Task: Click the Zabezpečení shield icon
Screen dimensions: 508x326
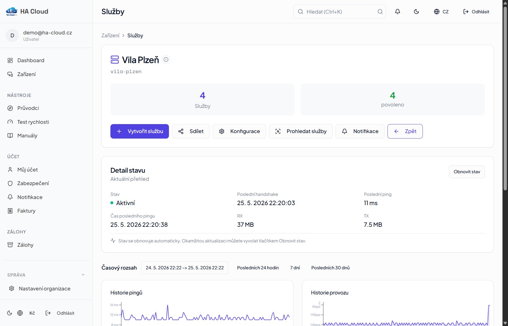Action: pos(10,183)
